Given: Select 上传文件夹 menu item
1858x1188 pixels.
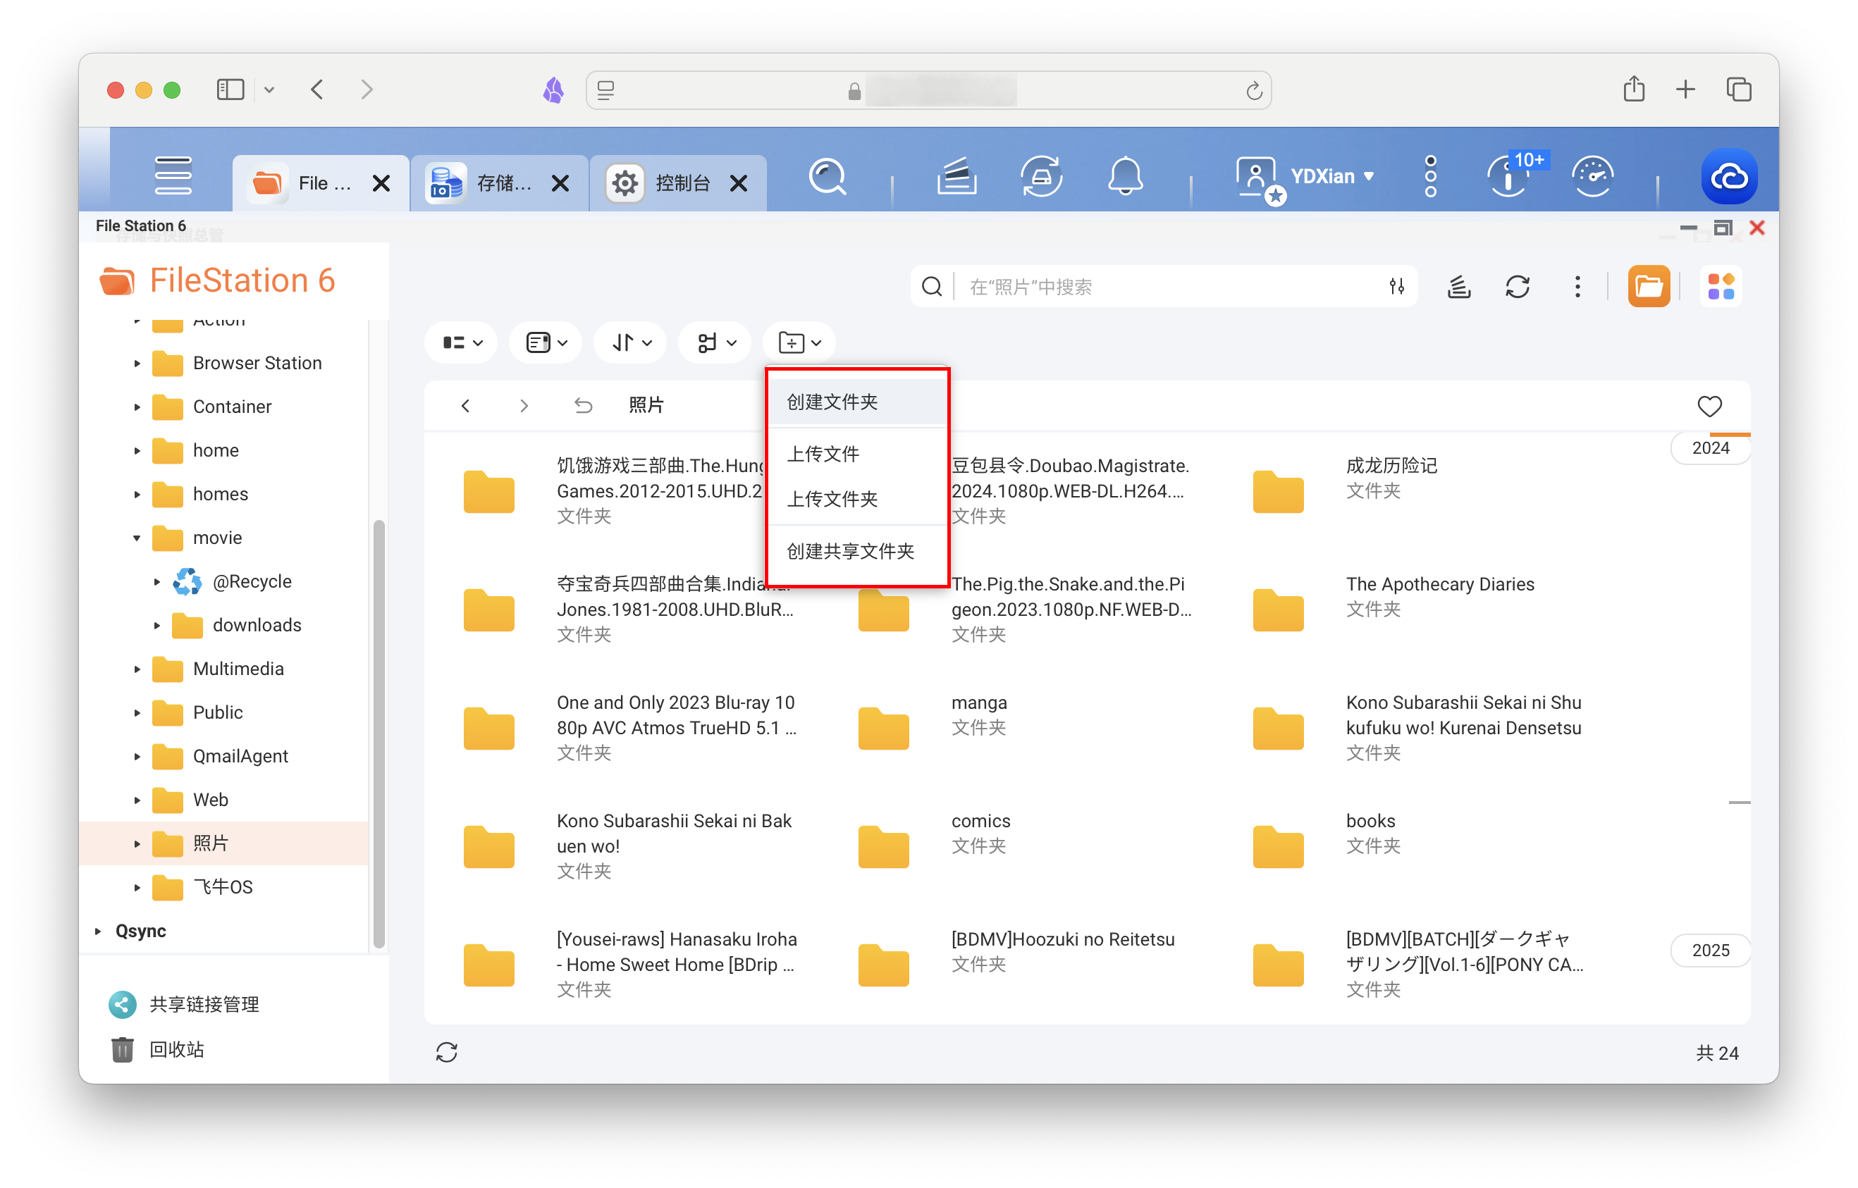Looking at the screenshot, I should (857, 499).
